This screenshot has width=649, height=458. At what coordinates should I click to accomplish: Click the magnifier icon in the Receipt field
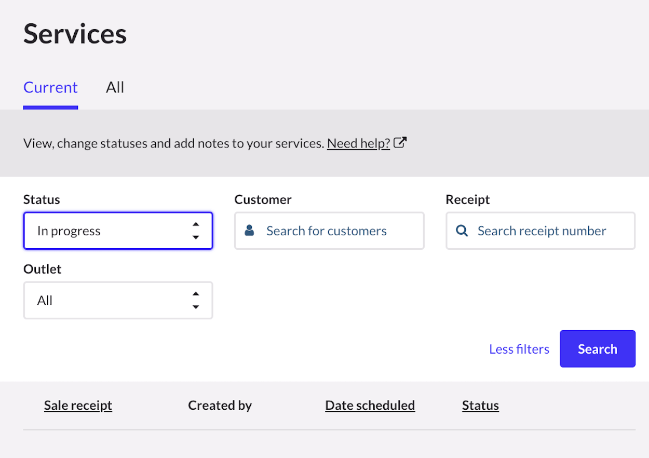click(462, 231)
